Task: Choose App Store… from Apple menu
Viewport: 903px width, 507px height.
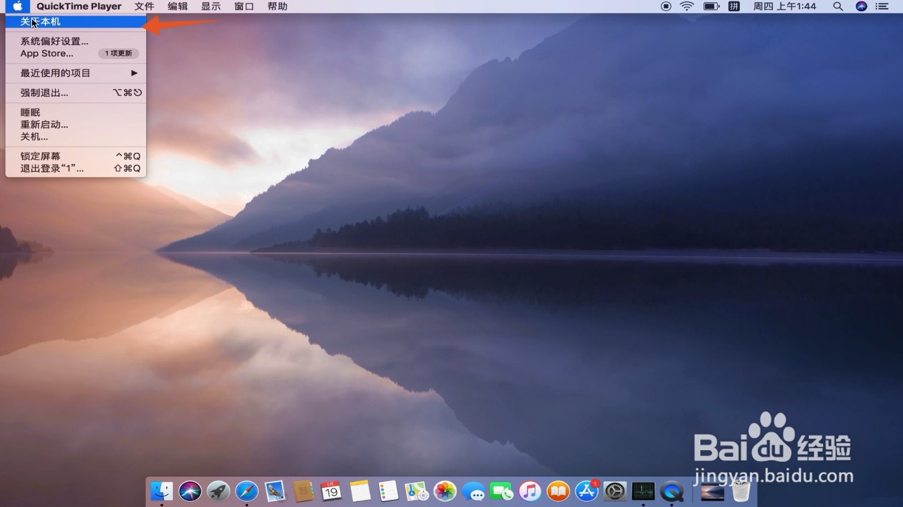Action: [76, 54]
